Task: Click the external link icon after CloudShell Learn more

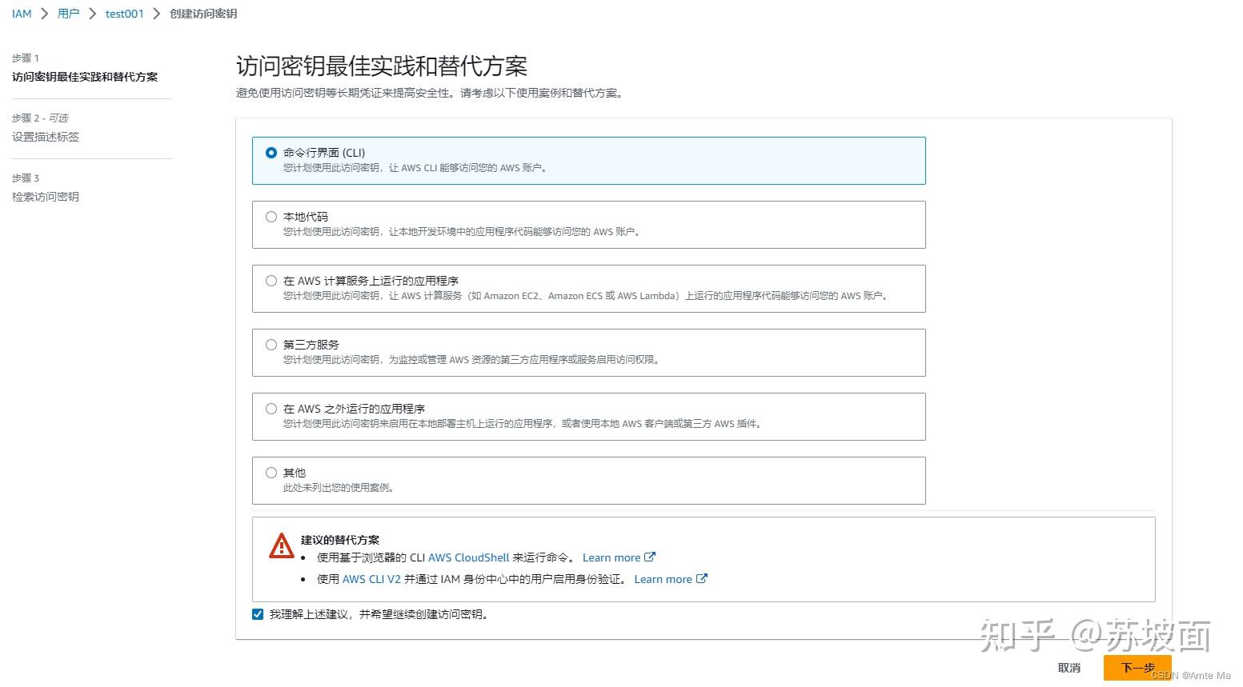Action: point(650,557)
